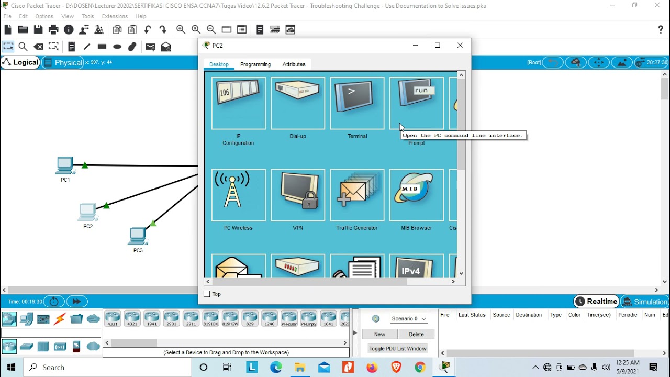Pick the 1941 router device
This screenshot has height=377, width=670.
[x=152, y=319]
